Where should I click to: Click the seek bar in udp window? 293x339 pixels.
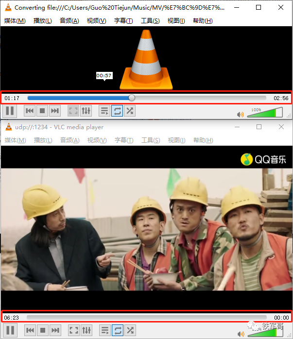pyautogui.click(x=147, y=317)
